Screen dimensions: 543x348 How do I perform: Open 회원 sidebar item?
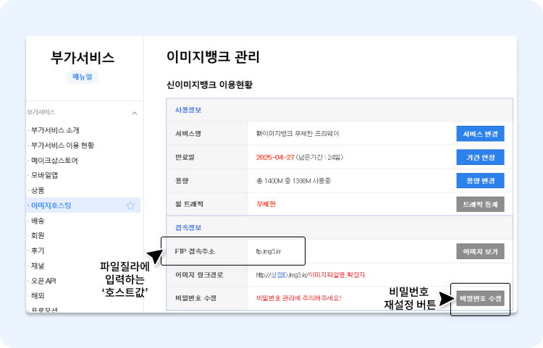point(38,236)
